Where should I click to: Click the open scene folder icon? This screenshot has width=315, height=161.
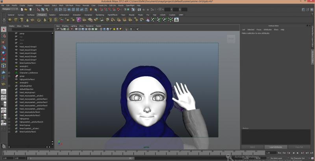click(x=26, y=9)
